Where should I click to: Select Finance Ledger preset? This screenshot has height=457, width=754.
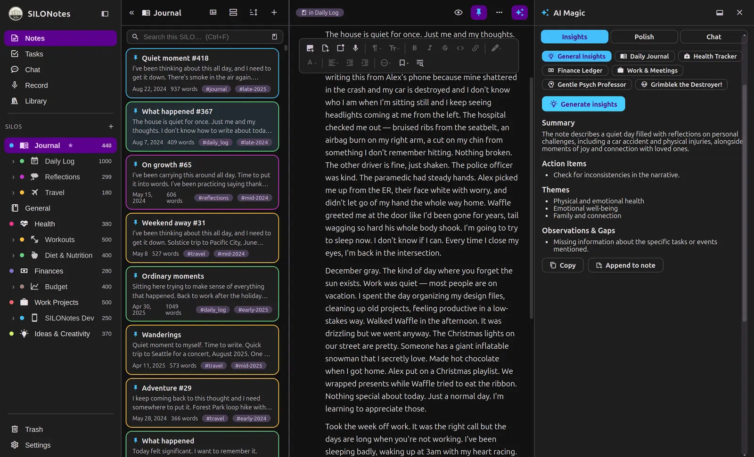tap(574, 70)
